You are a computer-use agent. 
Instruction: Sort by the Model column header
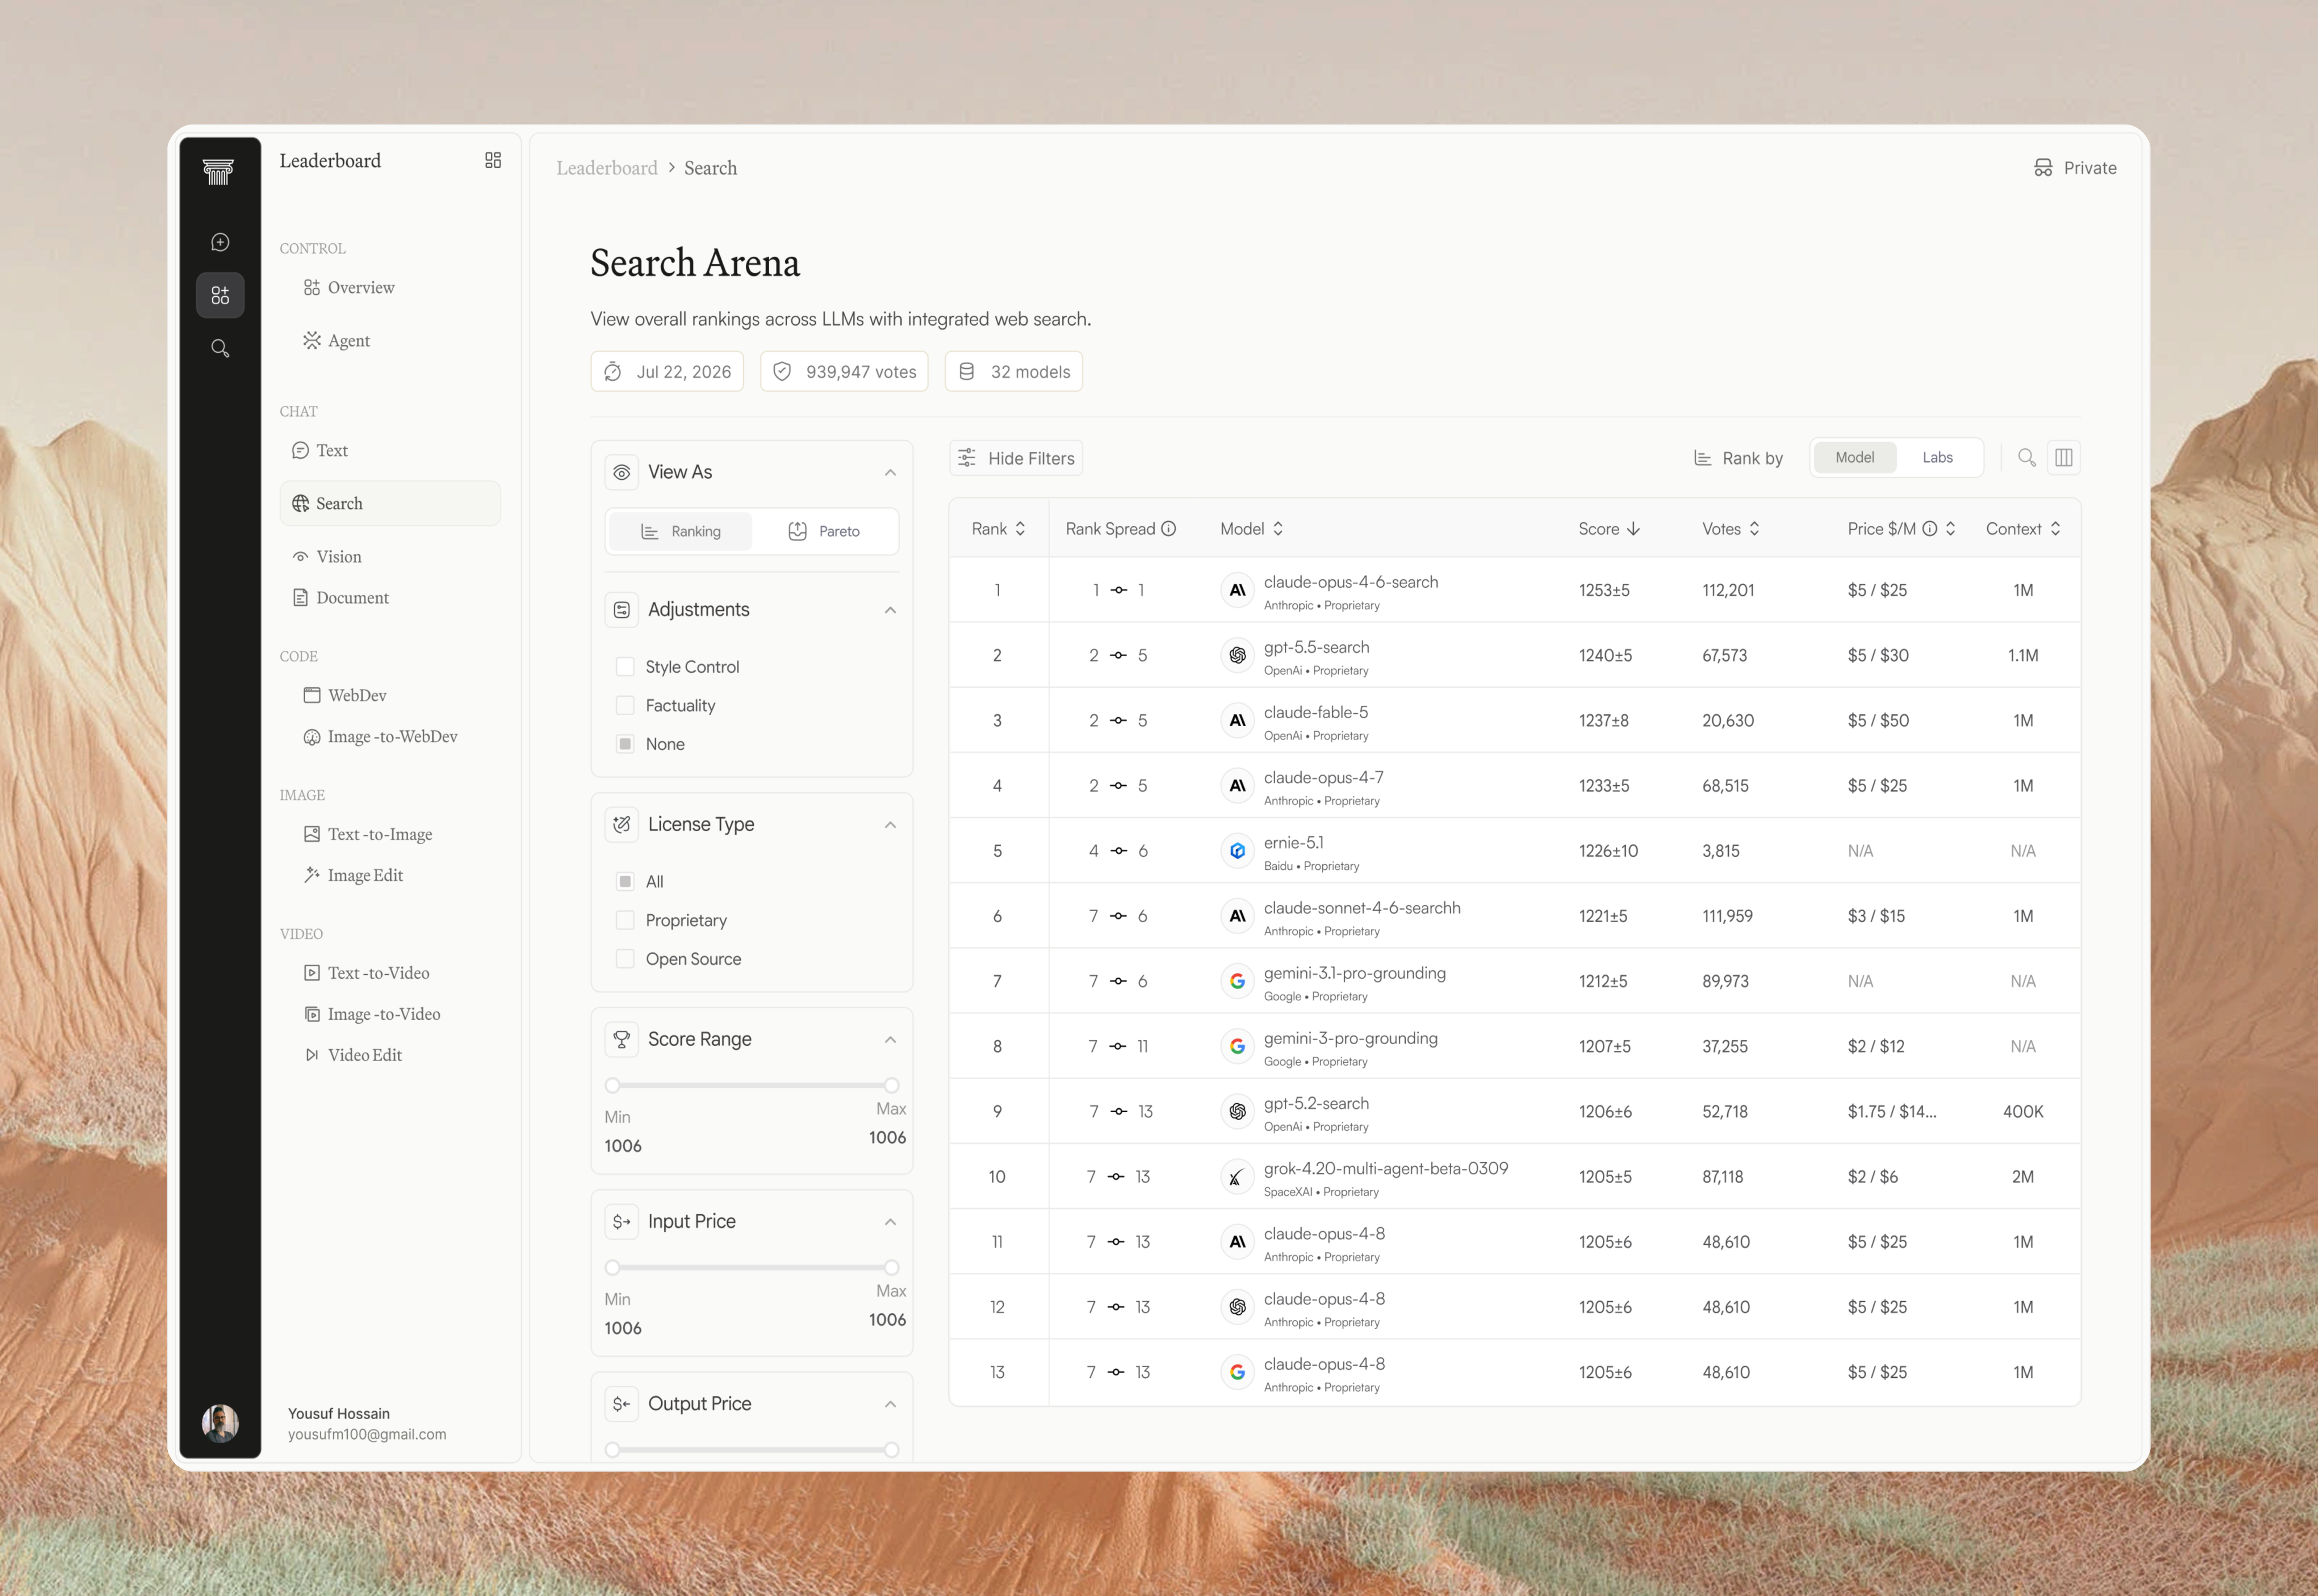point(1252,529)
